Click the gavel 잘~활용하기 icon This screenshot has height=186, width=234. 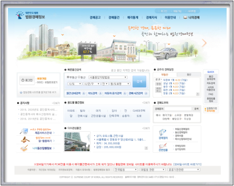point(25,140)
